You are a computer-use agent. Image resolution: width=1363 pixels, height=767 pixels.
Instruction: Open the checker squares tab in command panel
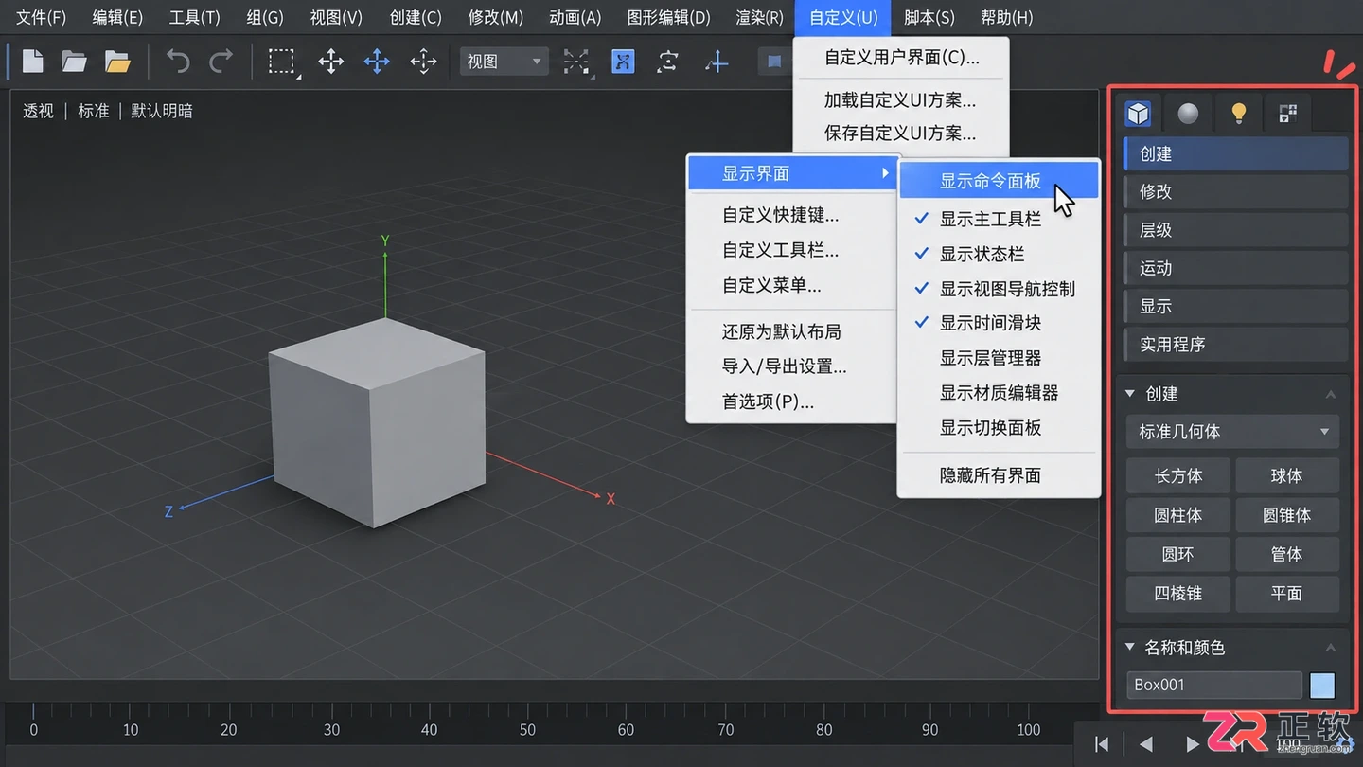pyautogui.click(x=1288, y=114)
